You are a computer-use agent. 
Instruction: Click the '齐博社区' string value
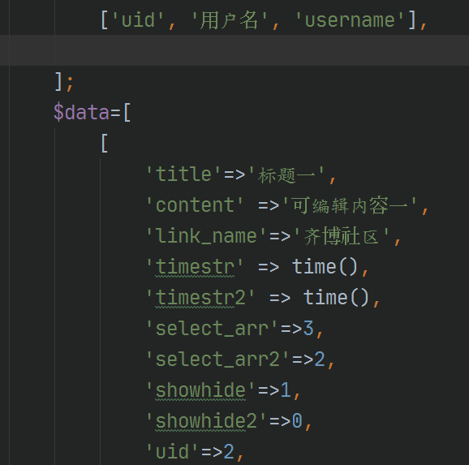click(x=342, y=236)
